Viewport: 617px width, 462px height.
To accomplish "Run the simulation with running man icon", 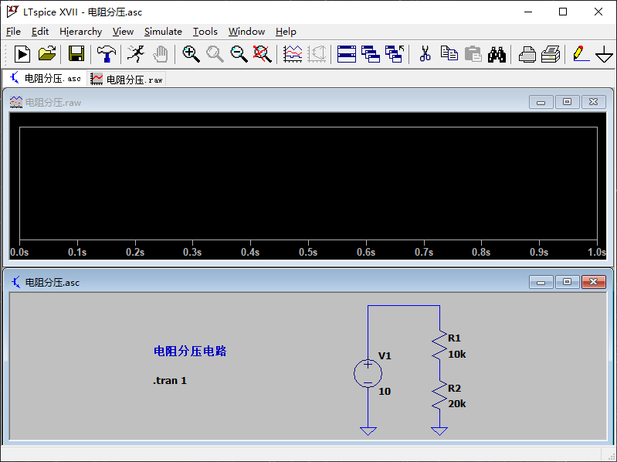I will [136, 54].
